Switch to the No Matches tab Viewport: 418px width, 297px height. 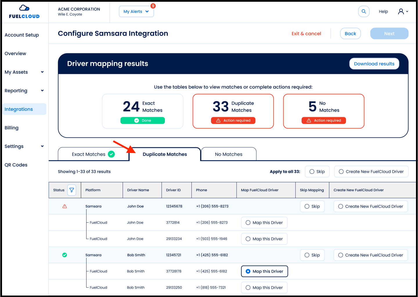pos(228,154)
